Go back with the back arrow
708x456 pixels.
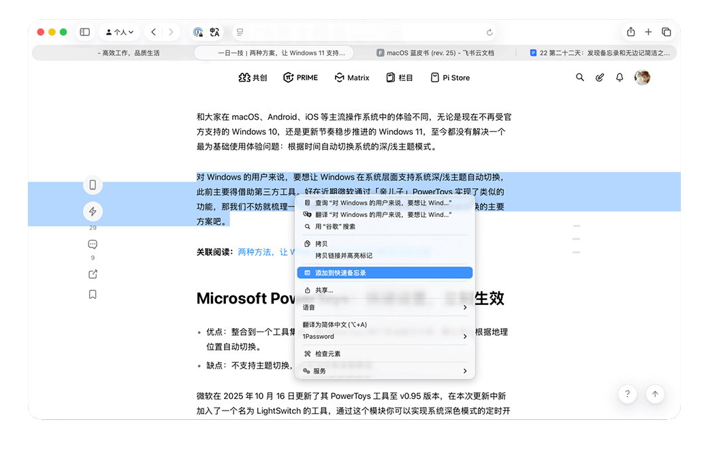tap(154, 32)
